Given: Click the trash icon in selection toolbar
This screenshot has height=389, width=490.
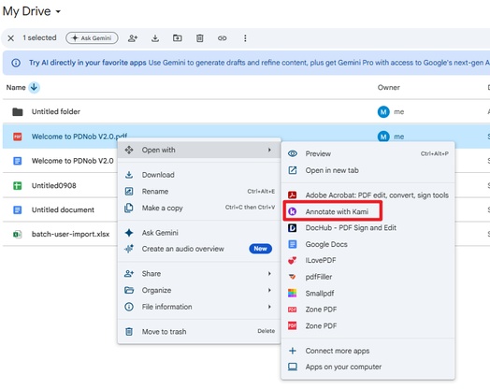Looking at the screenshot, I should point(200,38).
